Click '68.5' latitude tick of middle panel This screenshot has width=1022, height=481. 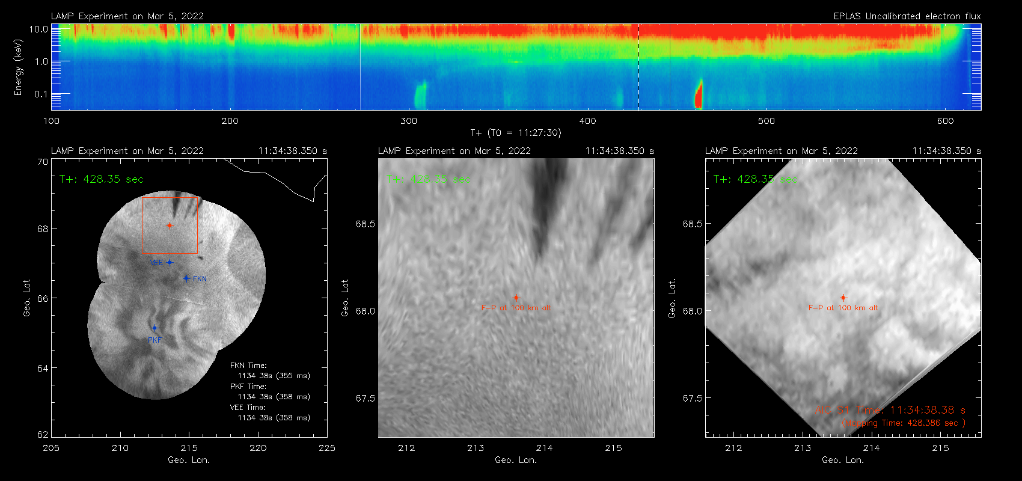coord(365,224)
